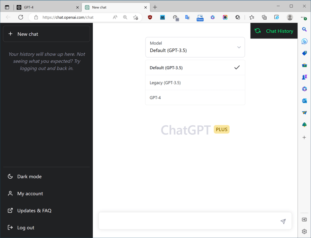311x238 pixels.
Task: Click the tab actions menu icon
Action: tap(7, 7)
